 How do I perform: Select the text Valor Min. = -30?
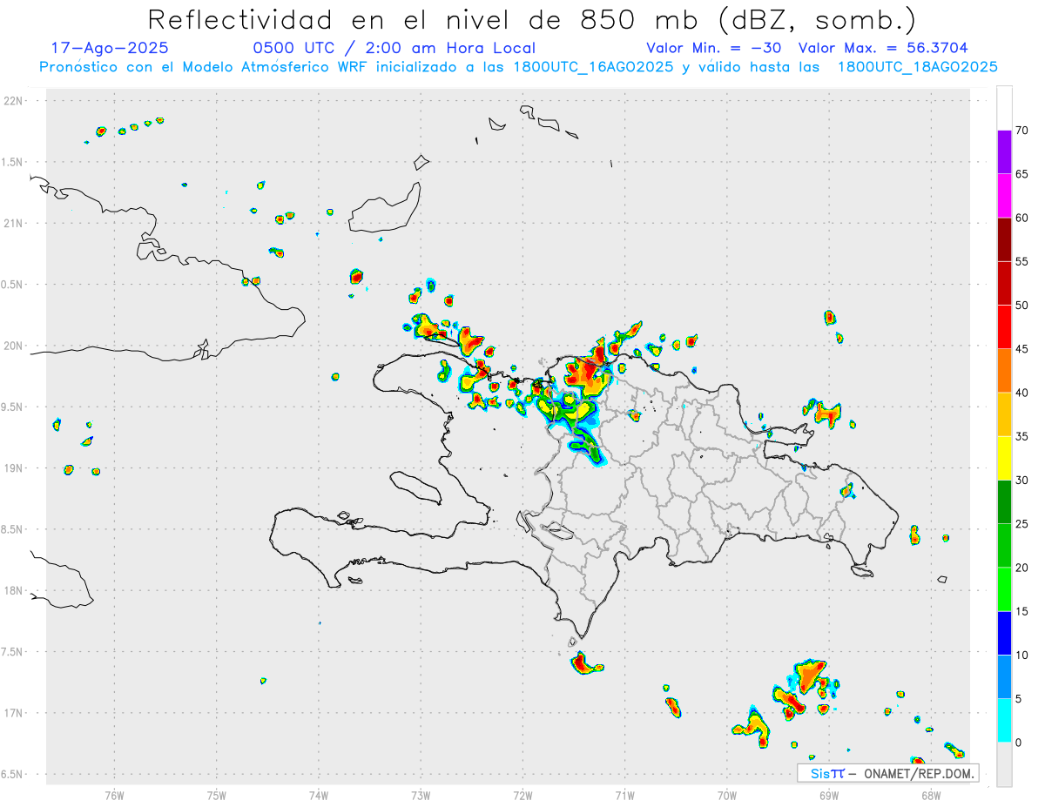click(x=713, y=48)
